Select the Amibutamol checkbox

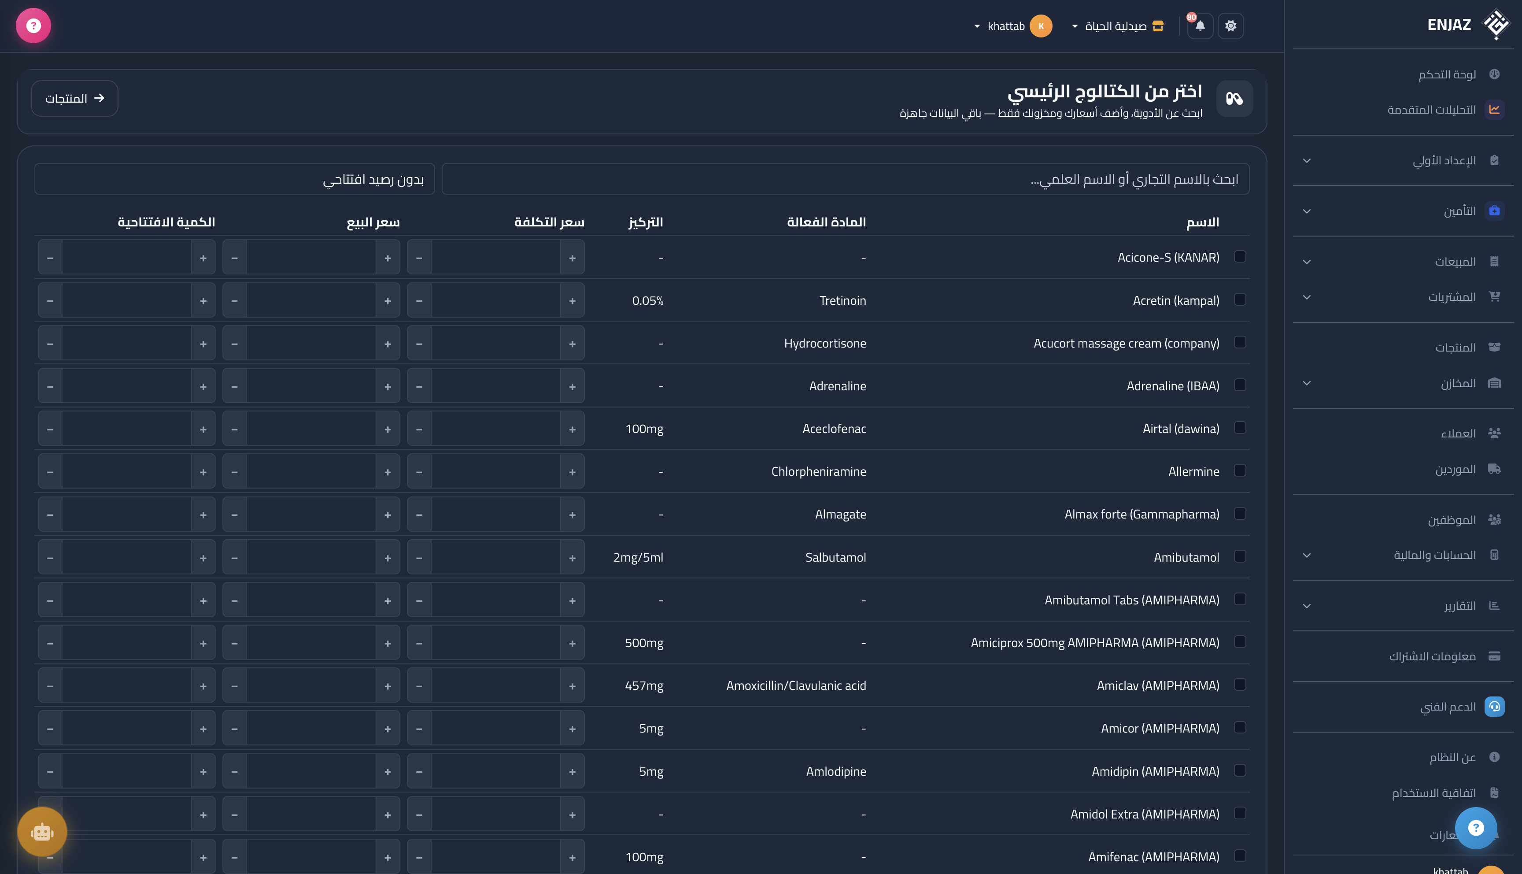pos(1240,556)
